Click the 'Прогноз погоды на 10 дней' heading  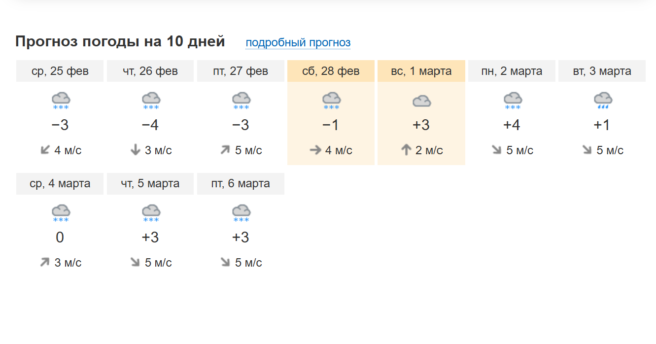[x=120, y=41]
